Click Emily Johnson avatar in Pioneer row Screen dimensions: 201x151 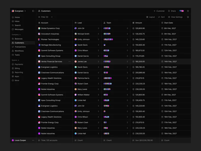tap(76, 39)
